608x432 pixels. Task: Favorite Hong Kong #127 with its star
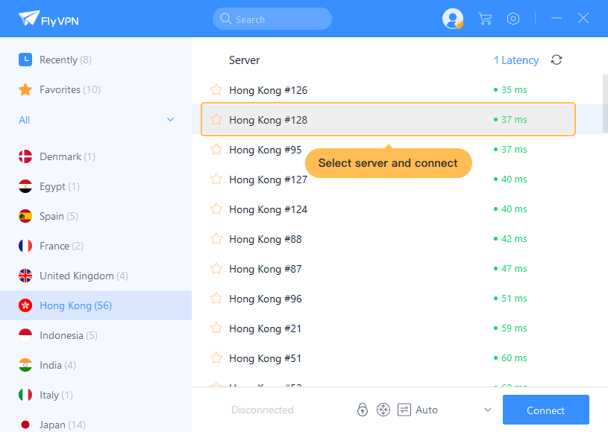point(216,180)
